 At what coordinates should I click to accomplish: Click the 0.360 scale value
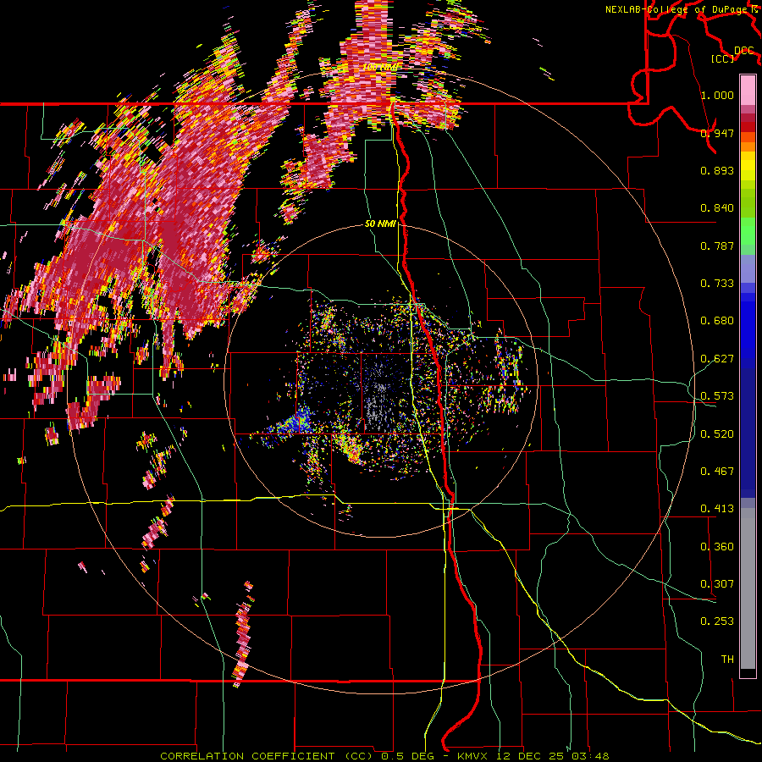[x=717, y=547]
